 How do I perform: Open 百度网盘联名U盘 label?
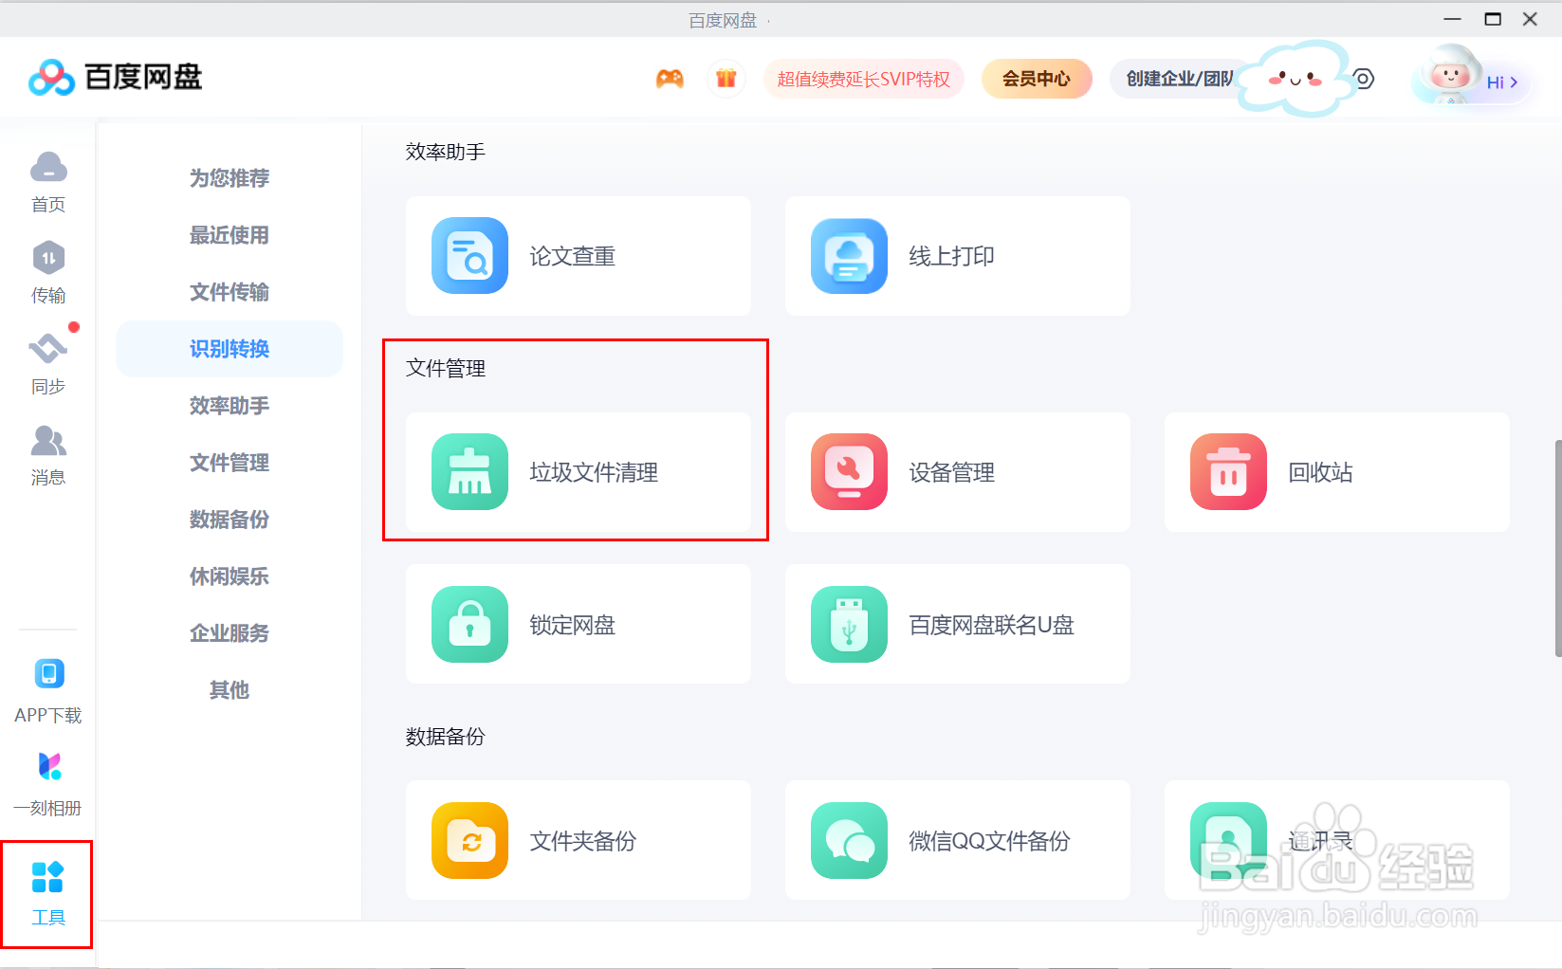pyautogui.click(x=991, y=625)
